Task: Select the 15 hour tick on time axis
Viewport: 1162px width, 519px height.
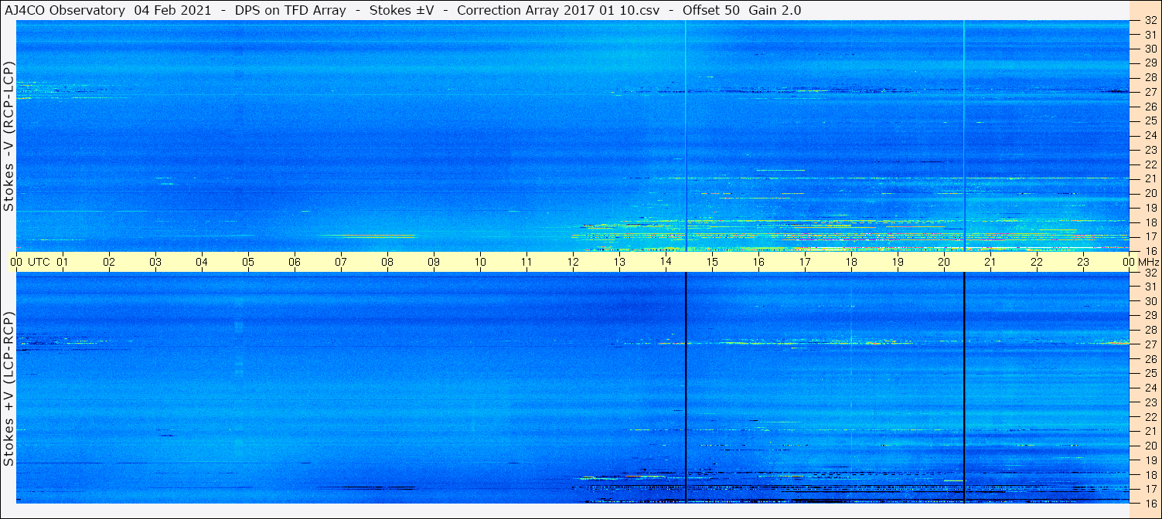Action: click(712, 262)
